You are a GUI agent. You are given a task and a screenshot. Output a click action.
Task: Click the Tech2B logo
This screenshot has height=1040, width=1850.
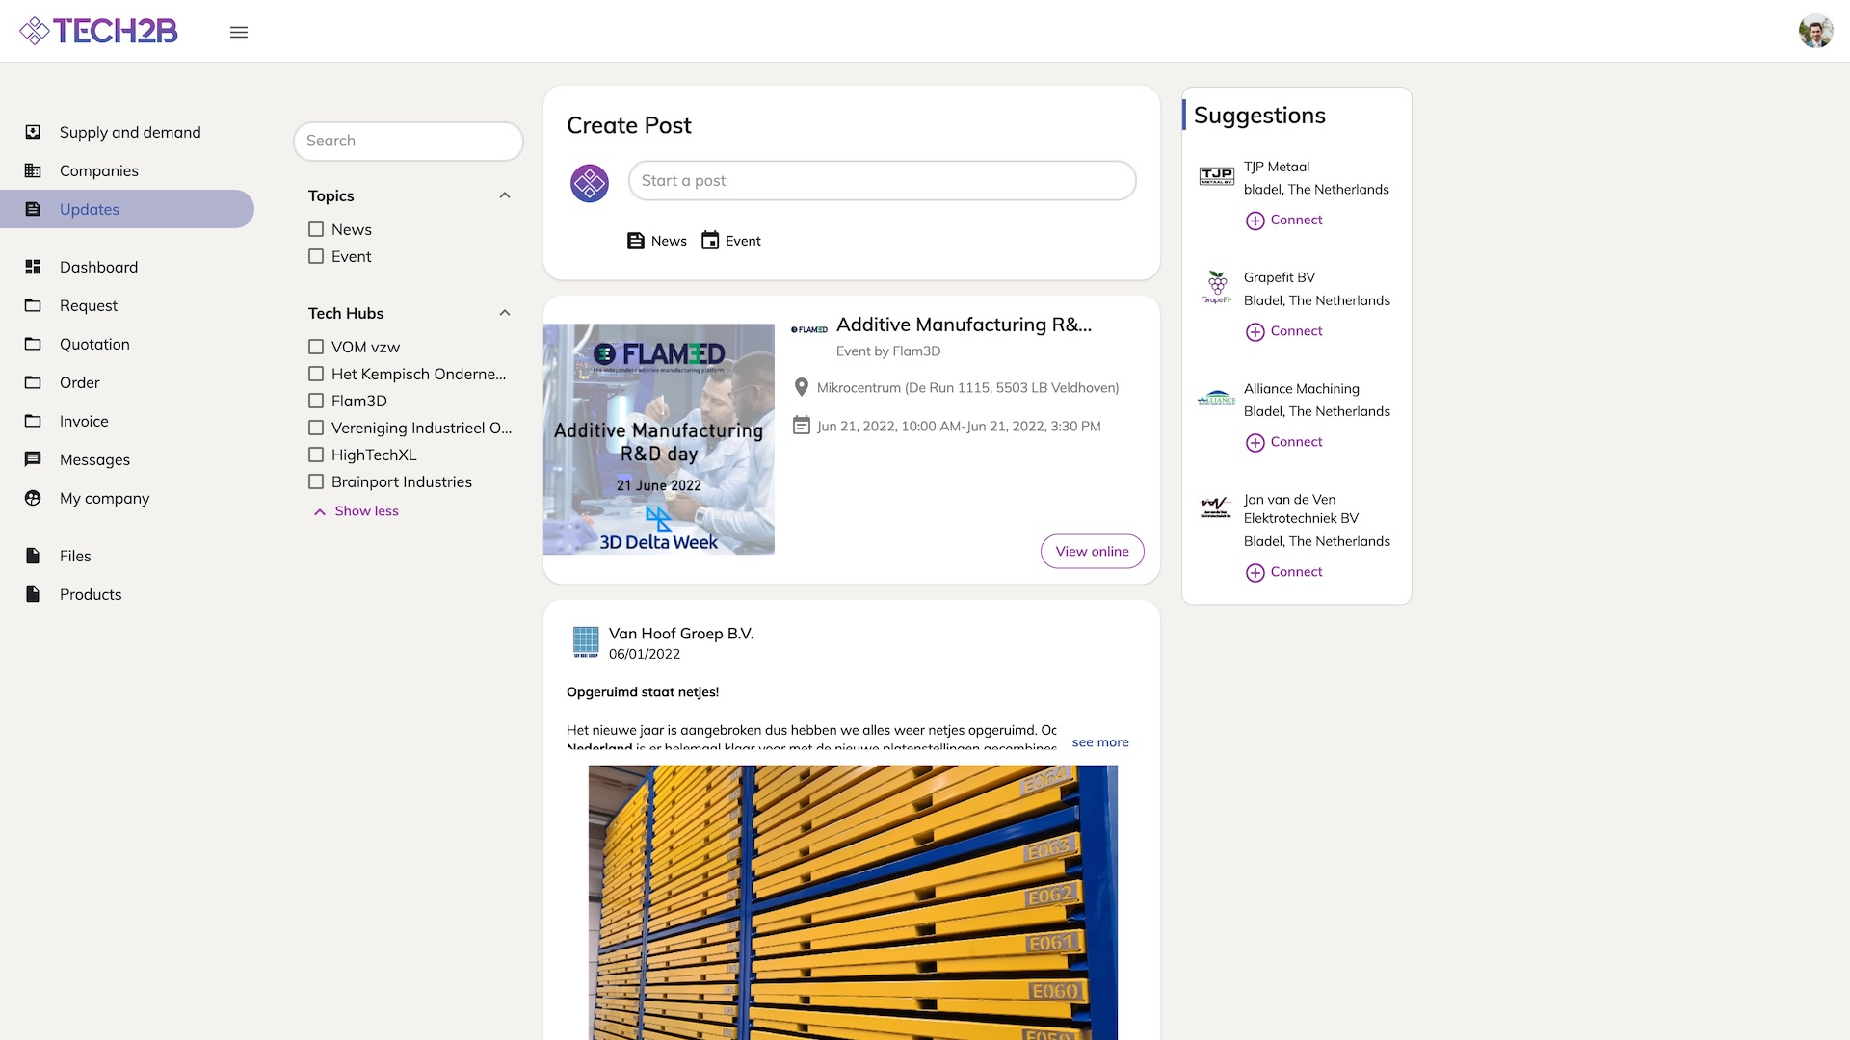[x=99, y=31]
